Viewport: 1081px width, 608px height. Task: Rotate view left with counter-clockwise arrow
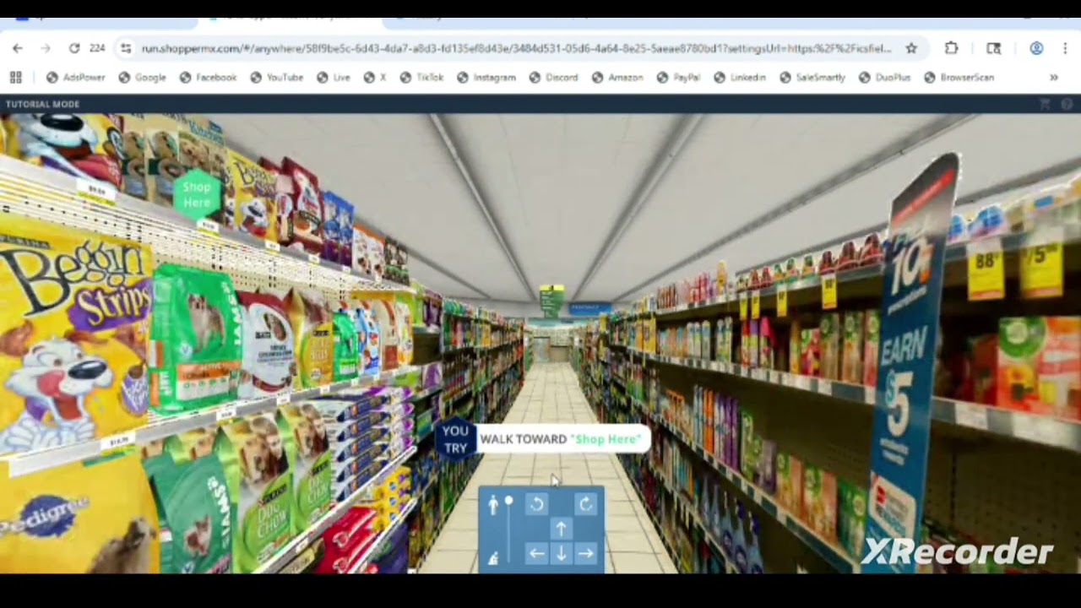coord(536,505)
